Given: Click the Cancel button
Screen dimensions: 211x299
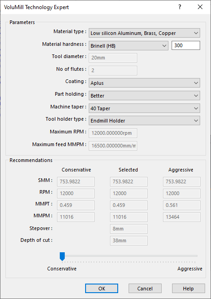Looking at the screenshot, I should point(145,289).
